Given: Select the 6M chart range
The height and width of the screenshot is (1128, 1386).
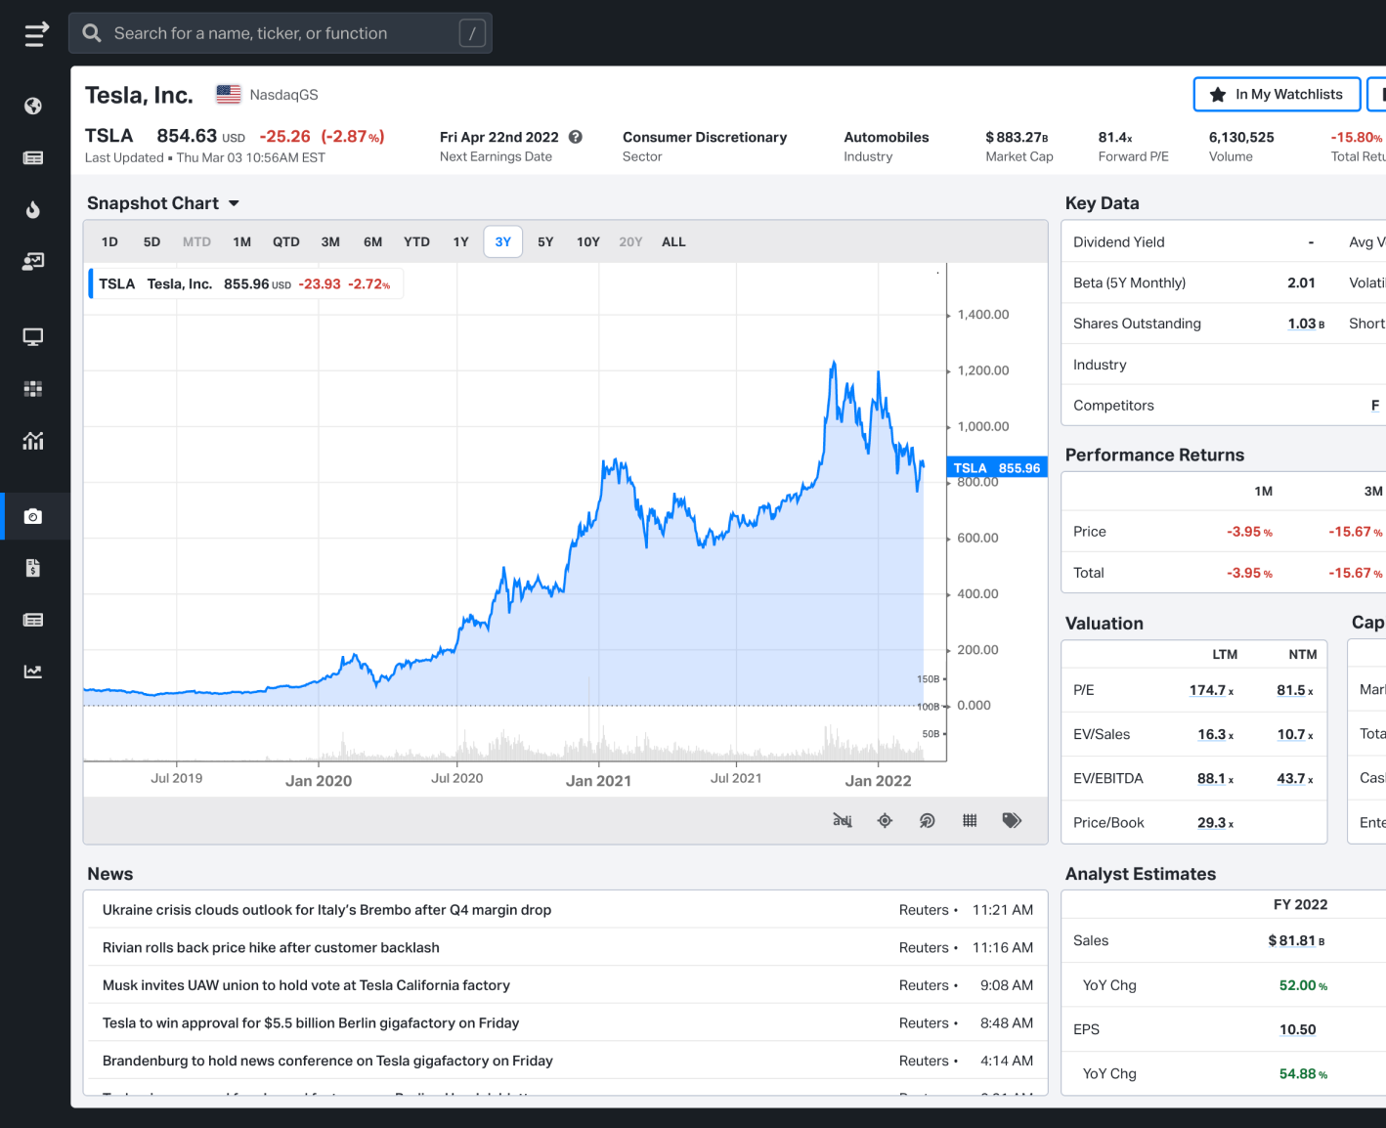Looking at the screenshot, I should (x=372, y=241).
